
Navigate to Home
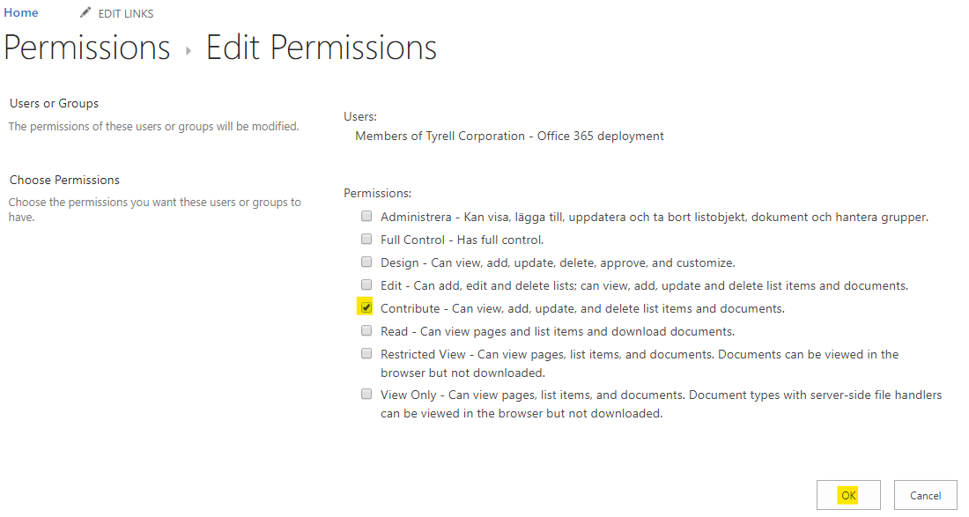point(20,12)
